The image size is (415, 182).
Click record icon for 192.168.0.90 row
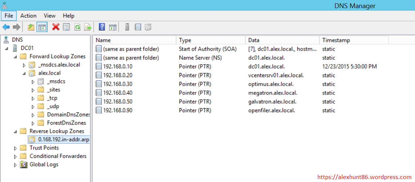(98, 110)
